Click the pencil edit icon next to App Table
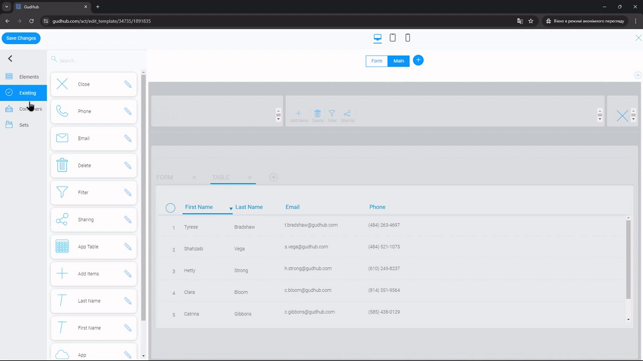The width and height of the screenshot is (643, 361). (x=128, y=247)
